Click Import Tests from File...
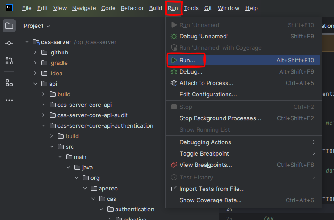Screen dimensions: 334x220 tap(212, 189)
